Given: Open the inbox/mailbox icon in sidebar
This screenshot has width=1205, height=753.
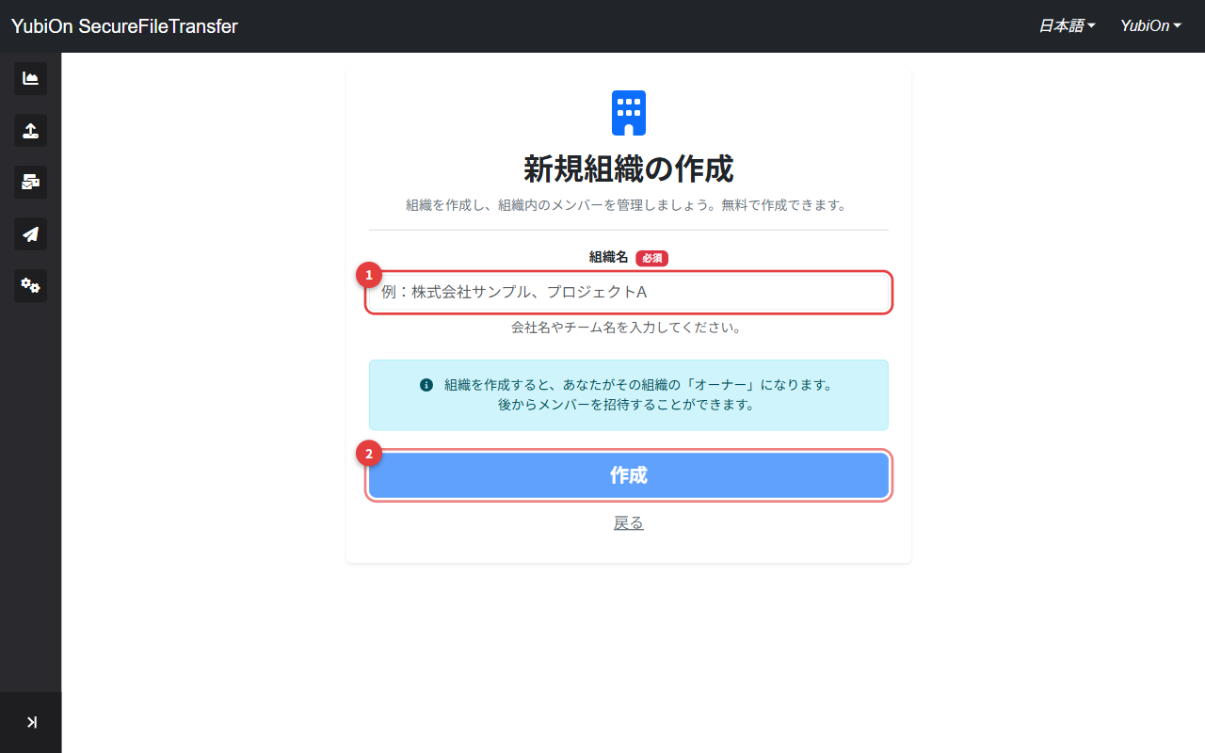Looking at the screenshot, I should click(30, 182).
